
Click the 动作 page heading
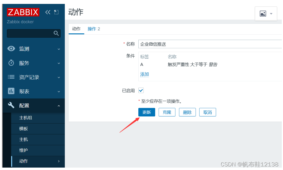tap(76, 12)
